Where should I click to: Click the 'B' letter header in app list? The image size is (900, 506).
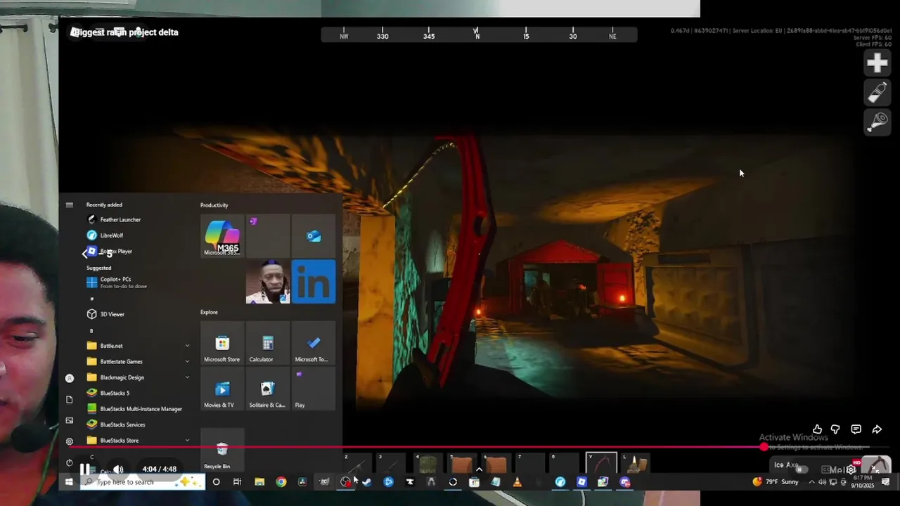[x=91, y=330]
